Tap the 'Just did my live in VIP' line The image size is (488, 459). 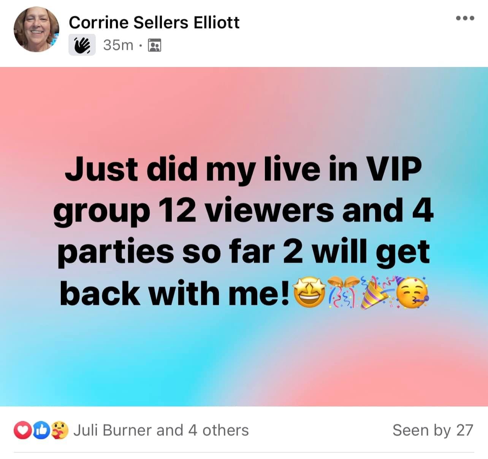(243, 169)
